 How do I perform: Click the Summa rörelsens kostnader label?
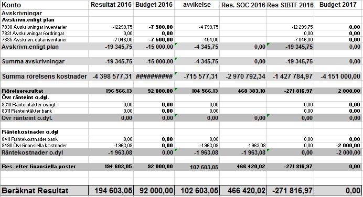click(x=45, y=76)
